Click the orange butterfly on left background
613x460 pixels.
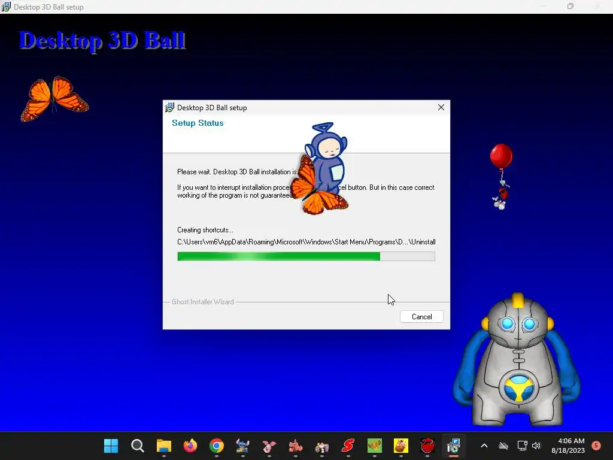(54, 99)
